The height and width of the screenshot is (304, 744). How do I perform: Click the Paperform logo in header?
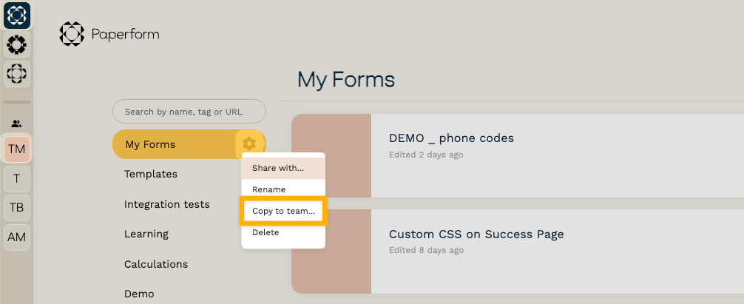pos(109,34)
